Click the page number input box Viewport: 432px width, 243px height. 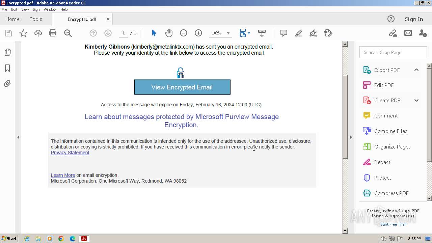[124, 33]
